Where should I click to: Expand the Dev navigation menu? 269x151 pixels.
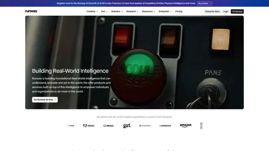(x=104, y=12)
